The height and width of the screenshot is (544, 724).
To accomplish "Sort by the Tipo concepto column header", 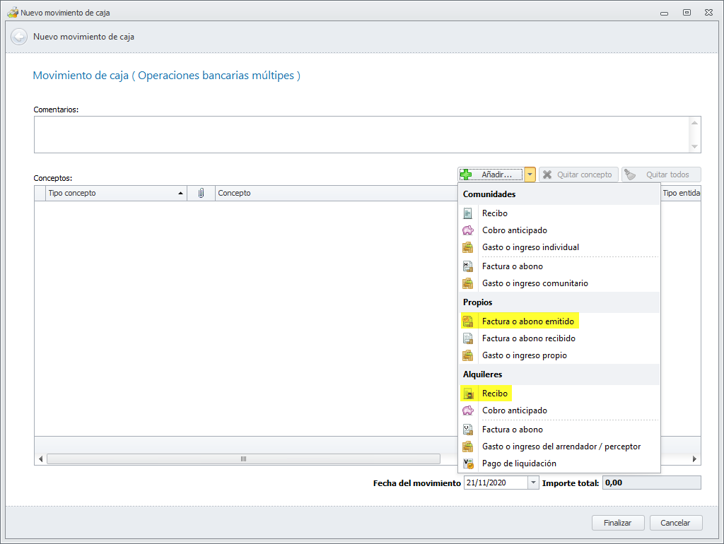I will pyautogui.click(x=116, y=193).
